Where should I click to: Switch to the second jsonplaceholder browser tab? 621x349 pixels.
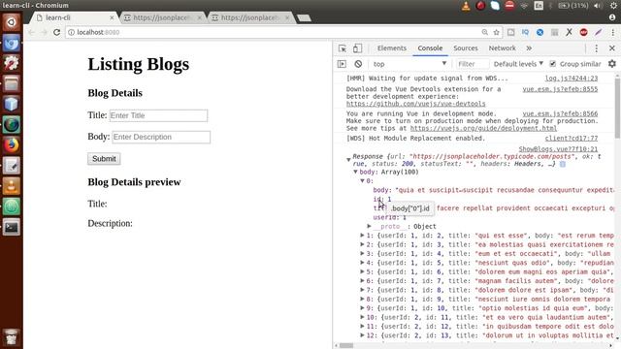click(x=250, y=17)
